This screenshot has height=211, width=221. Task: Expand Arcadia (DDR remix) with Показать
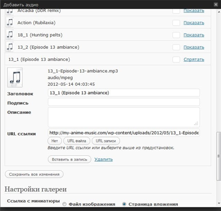coord(194,11)
